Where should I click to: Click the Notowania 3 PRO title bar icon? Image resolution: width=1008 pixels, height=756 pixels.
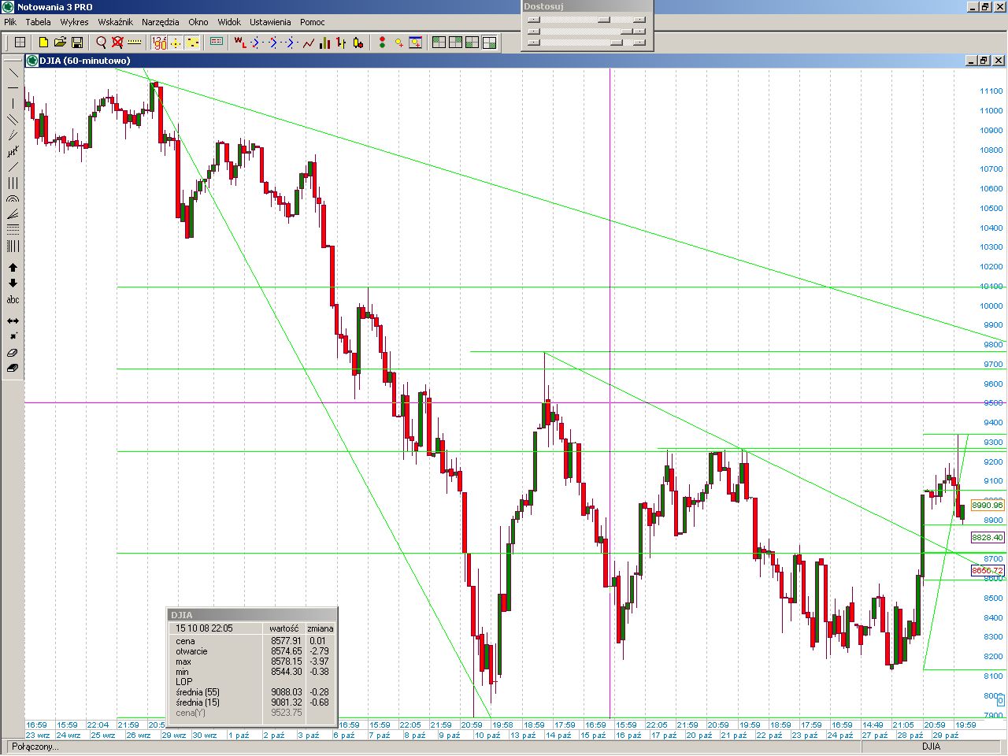(x=8, y=6)
